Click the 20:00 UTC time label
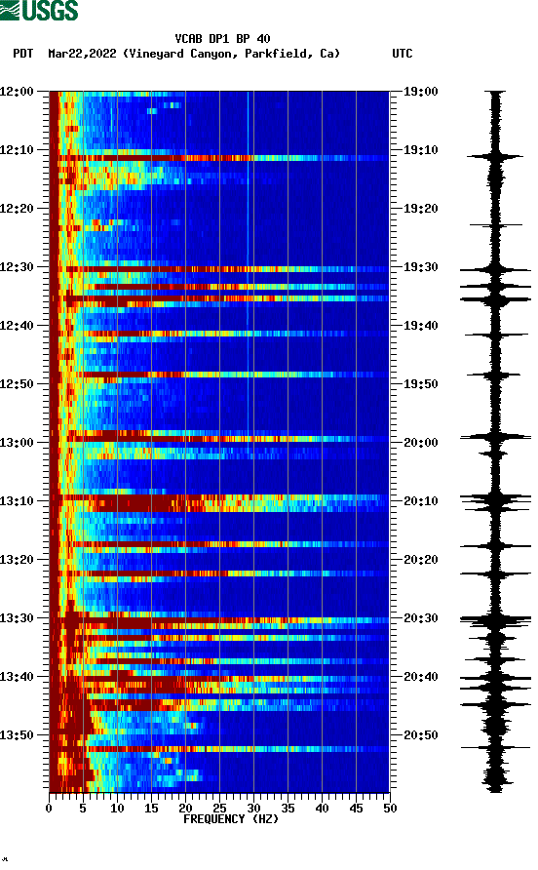Viewport: 538px width, 870px height. tap(420, 443)
